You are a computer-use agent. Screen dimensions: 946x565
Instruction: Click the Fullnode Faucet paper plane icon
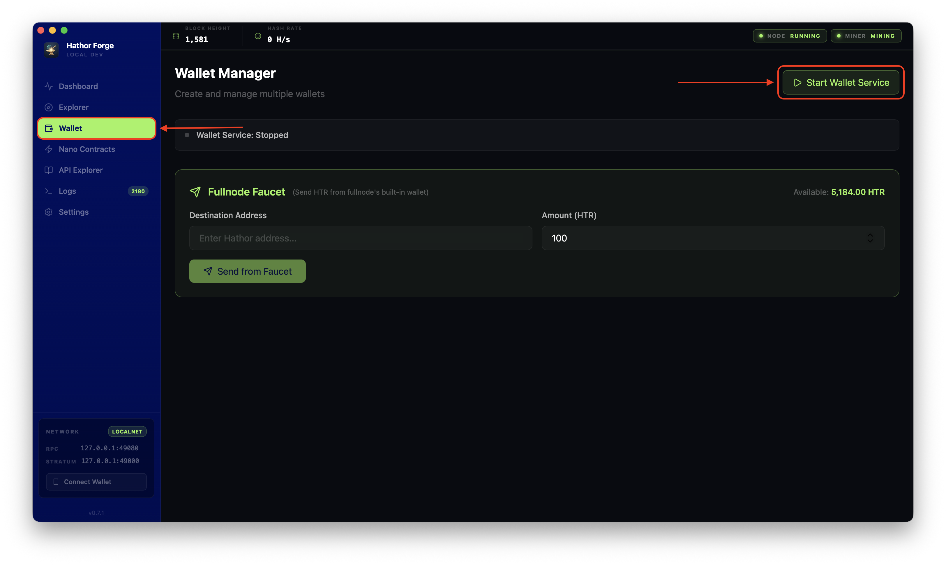click(195, 192)
